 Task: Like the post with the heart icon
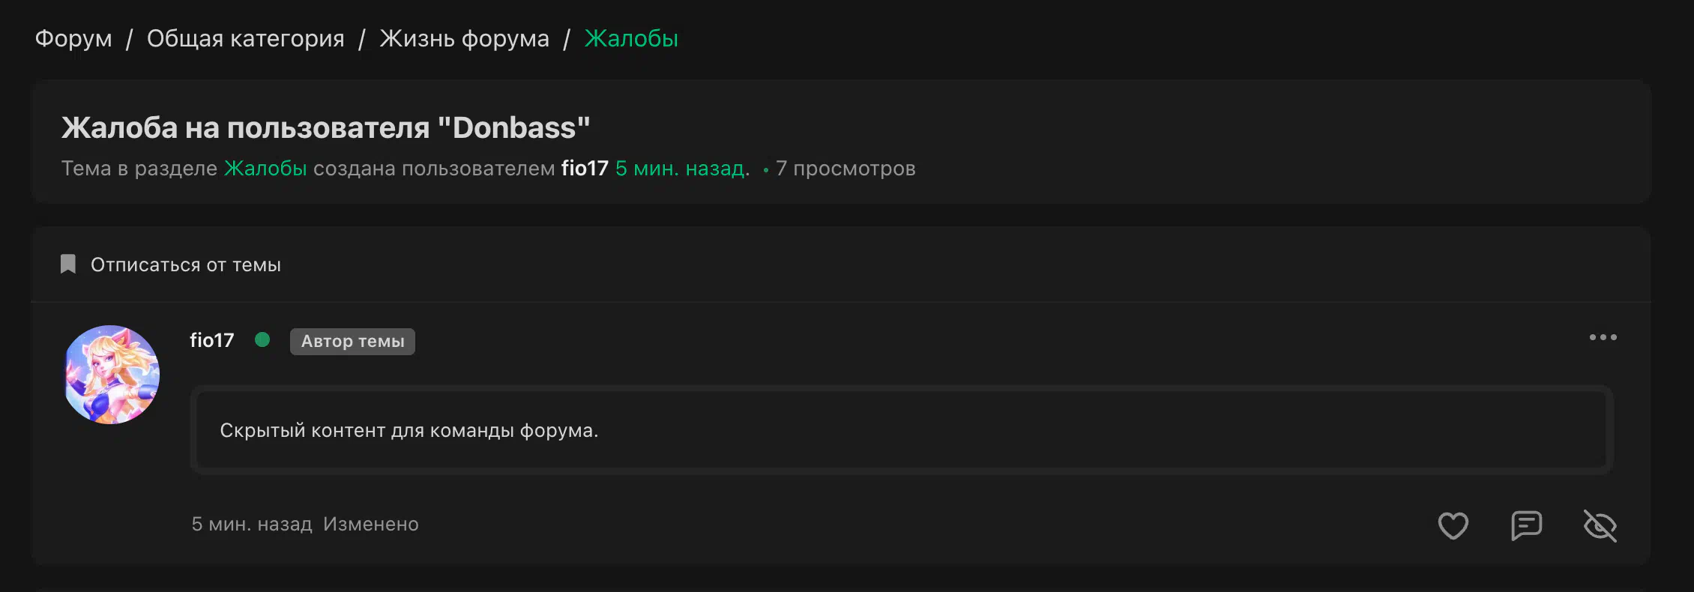[x=1453, y=525]
